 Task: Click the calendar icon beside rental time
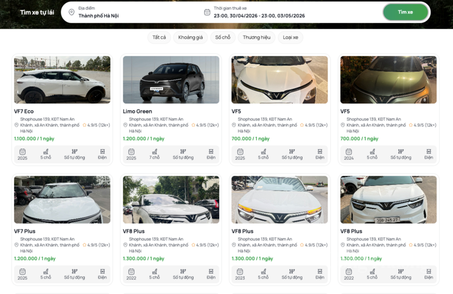(x=207, y=12)
